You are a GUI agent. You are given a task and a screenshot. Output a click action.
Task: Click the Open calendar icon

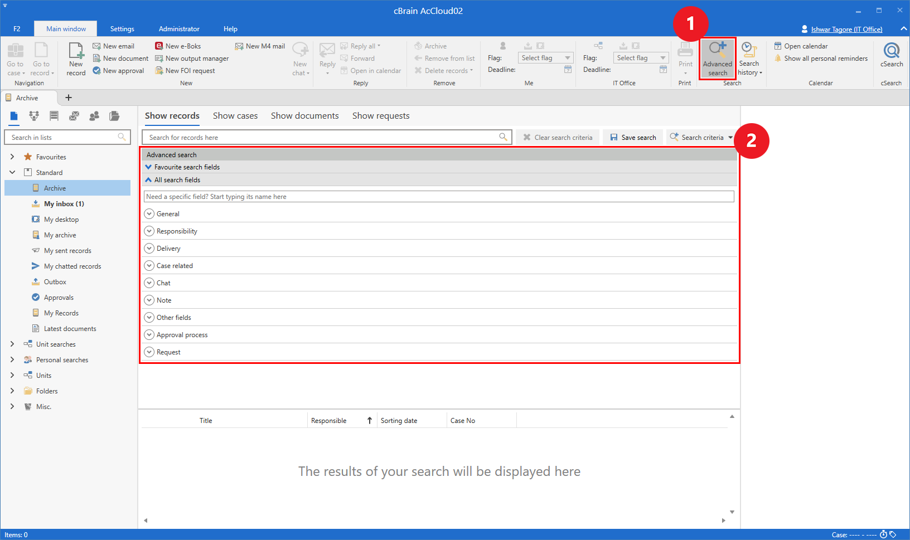778,46
